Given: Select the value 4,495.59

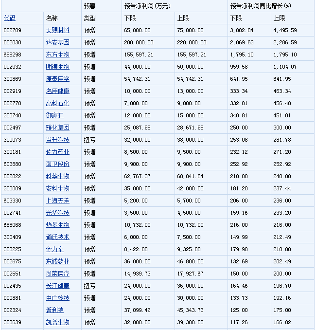Looking at the screenshot, I should click(285, 30).
